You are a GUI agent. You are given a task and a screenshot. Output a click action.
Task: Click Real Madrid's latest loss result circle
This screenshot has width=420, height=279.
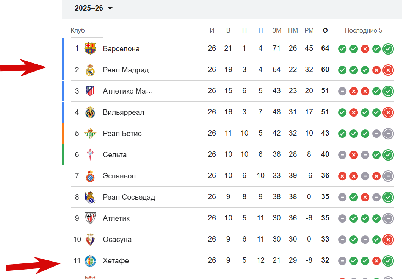pos(388,70)
